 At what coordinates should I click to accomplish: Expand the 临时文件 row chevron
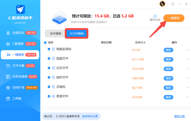187,78
